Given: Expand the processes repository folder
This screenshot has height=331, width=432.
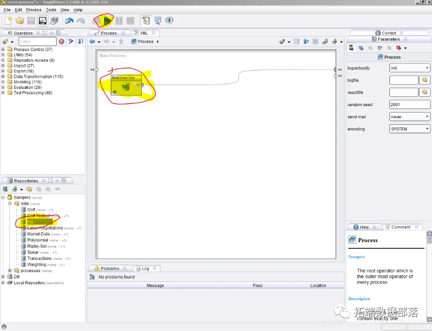Looking at the screenshot, I should (x=10, y=270).
